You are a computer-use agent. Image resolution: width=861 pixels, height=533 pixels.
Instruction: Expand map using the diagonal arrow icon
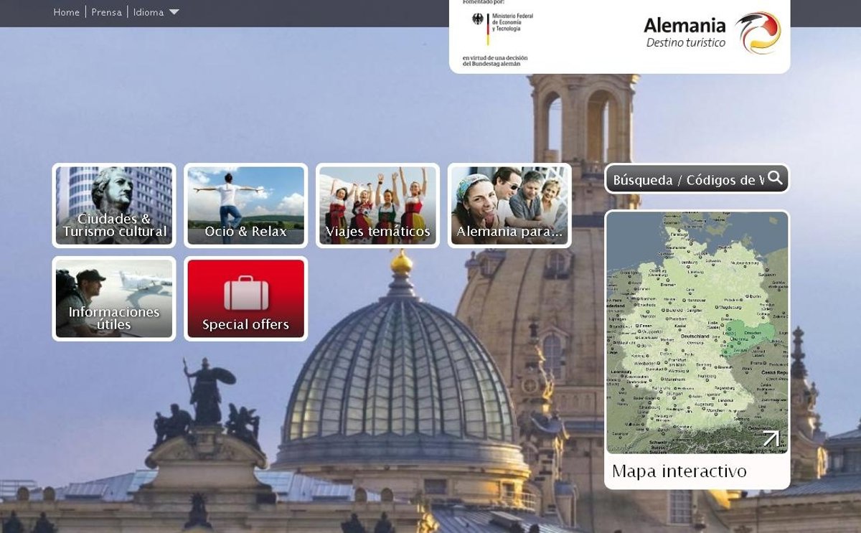(771, 438)
